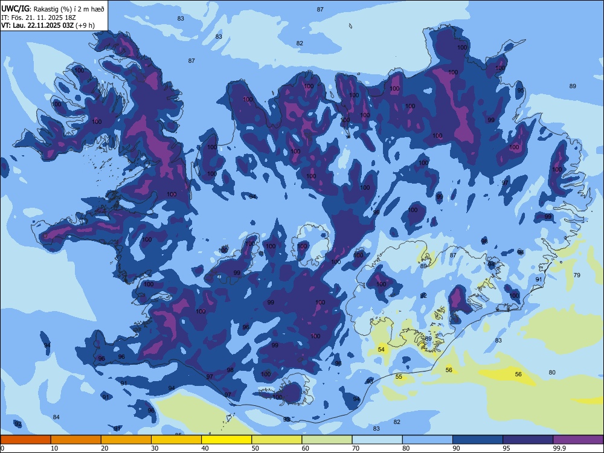604x453 pixels.
Task: Click the legend tick label '0'
Action: pyautogui.click(x=2, y=448)
